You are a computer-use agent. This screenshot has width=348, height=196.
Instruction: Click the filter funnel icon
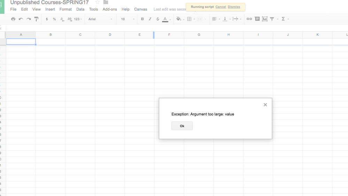pos(272,19)
